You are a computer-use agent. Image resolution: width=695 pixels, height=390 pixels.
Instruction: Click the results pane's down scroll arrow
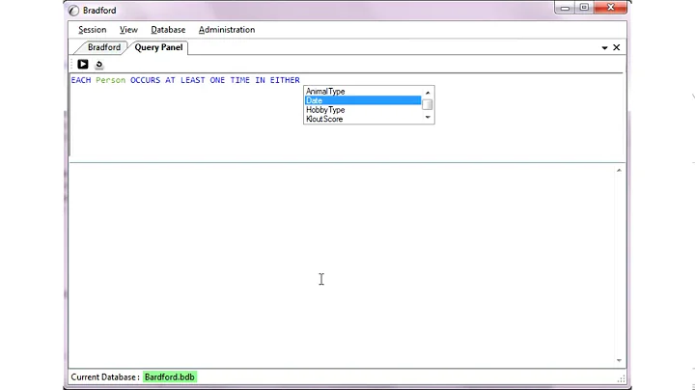pyautogui.click(x=619, y=360)
